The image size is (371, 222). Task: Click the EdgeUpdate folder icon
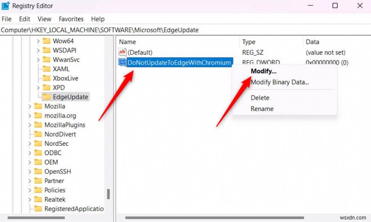pyautogui.click(x=47, y=97)
